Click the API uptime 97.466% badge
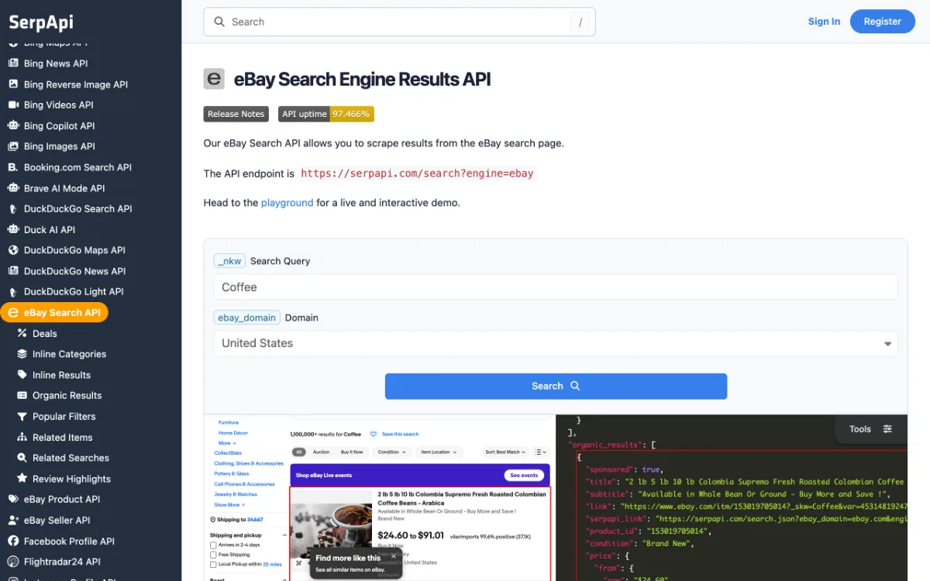 tap(326, 114)
